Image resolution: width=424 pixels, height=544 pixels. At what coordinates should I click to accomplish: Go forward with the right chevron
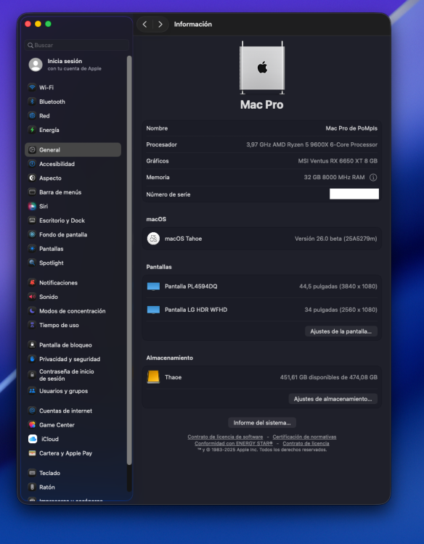point(160,24)
